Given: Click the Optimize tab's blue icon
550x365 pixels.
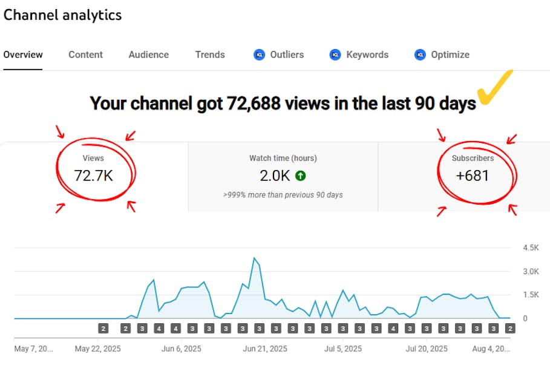Looking at the screenshot, I should [420, 54].
